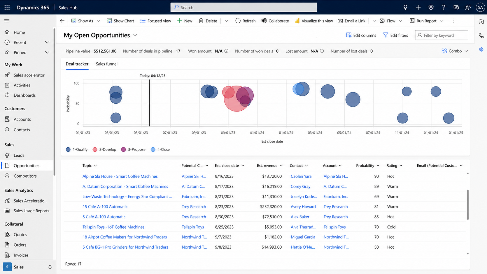
Task: Toggle the 2-Develop legend swatch
Action: (95, 149)
